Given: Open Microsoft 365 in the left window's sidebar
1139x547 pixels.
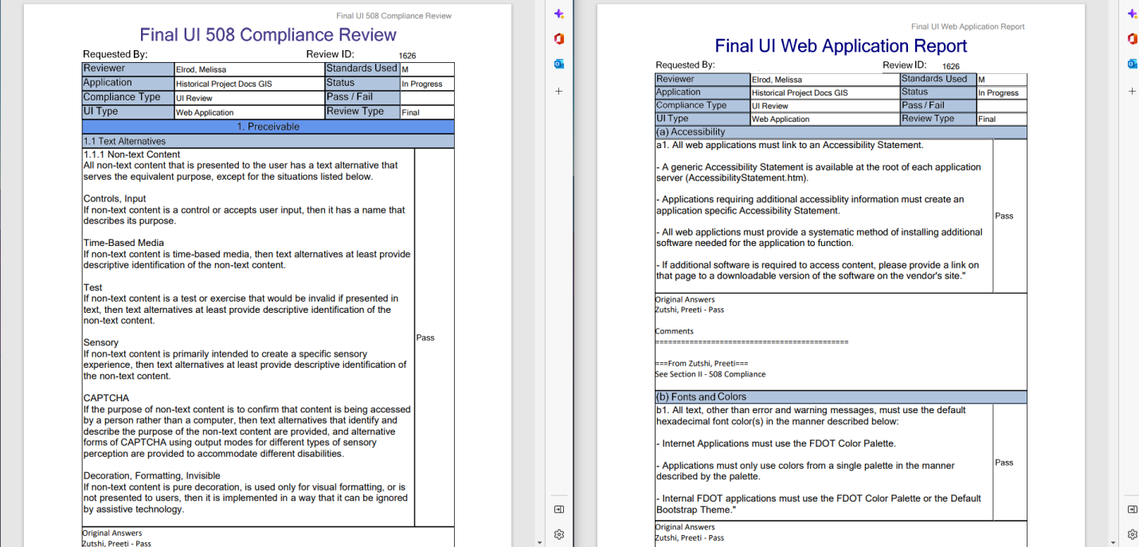Looking at the screenshot, I should 559,39.
